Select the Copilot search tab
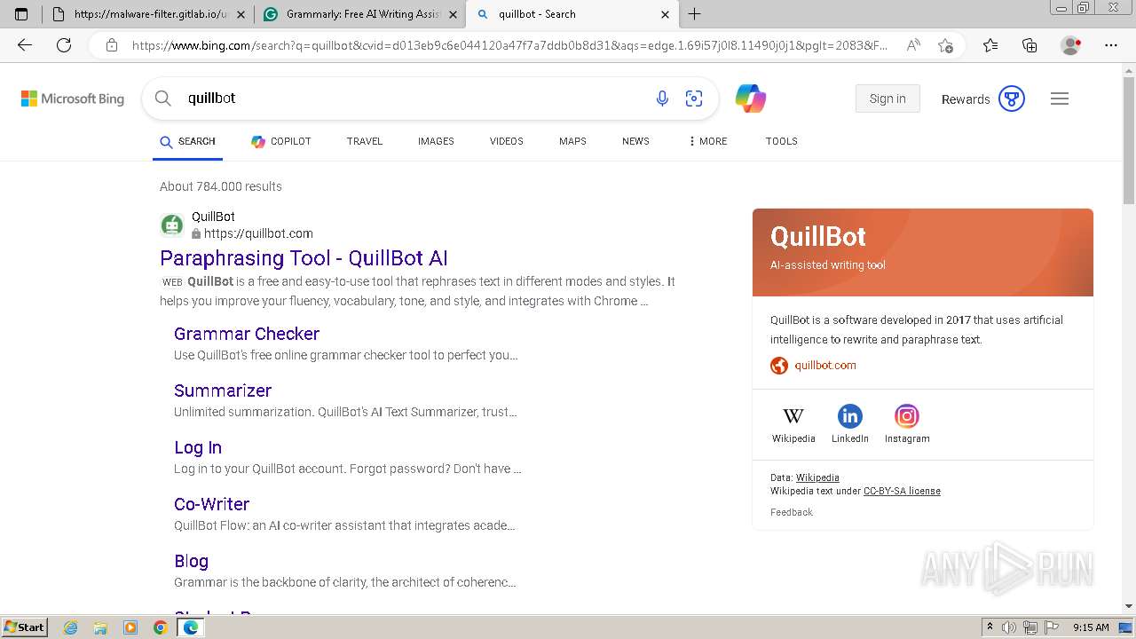The image size is (1136, 639). pyautogui.click(x=281, y=141)
